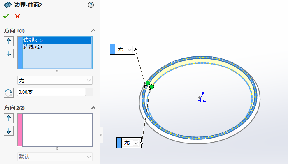Screen dimensions: 288x164
Task: Open the upper callout 无 dropdown
Action: [x=125, y=49]
